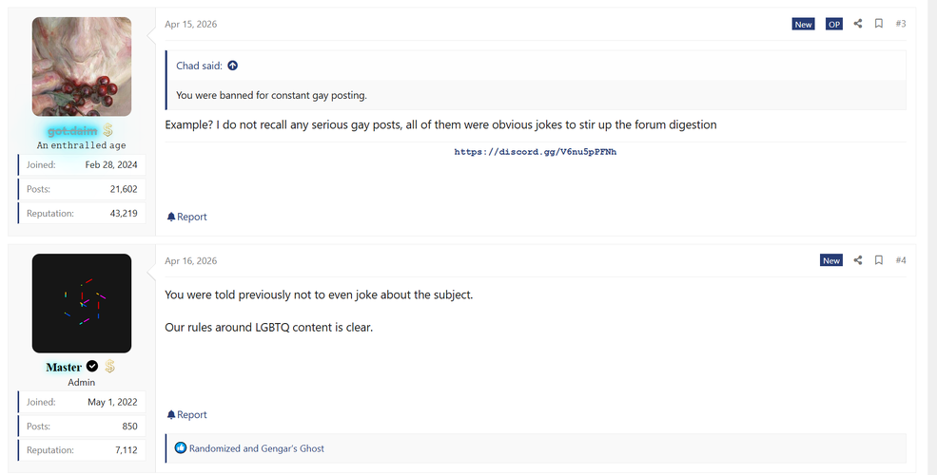Click verified checkmark badge beside Master

tap(92, 366)
